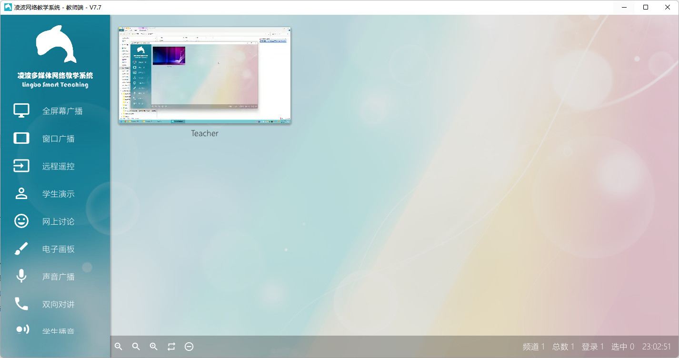Screen dimensions: 679x358
Task: Click the student demo (学生演示) person icon
Action: pyautogui.click(x=21, y=194)
